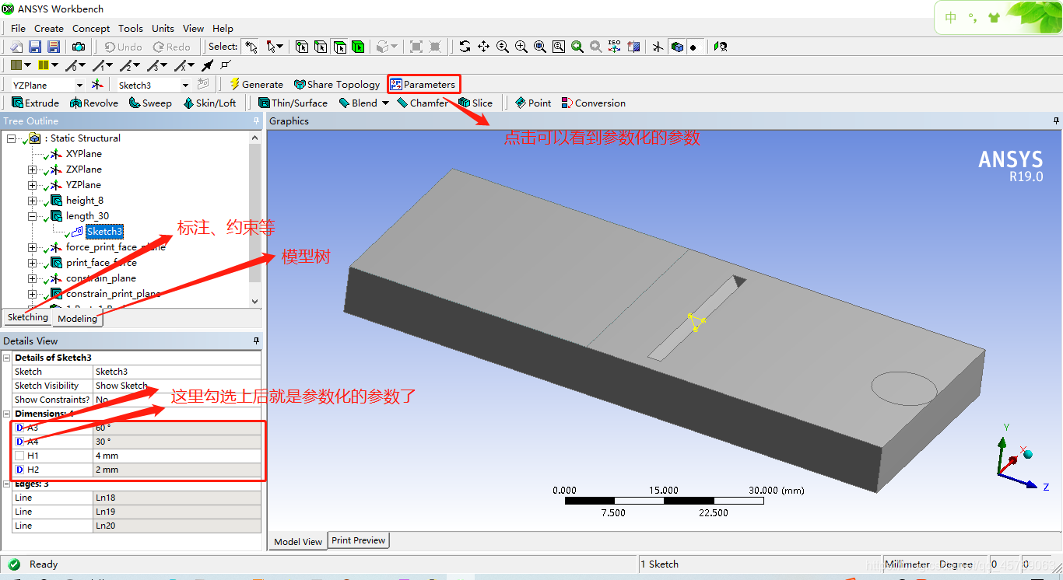Toggle the edge selection filter
The width and height of the screenshot is (1063, 580).
tap(321, 47)
